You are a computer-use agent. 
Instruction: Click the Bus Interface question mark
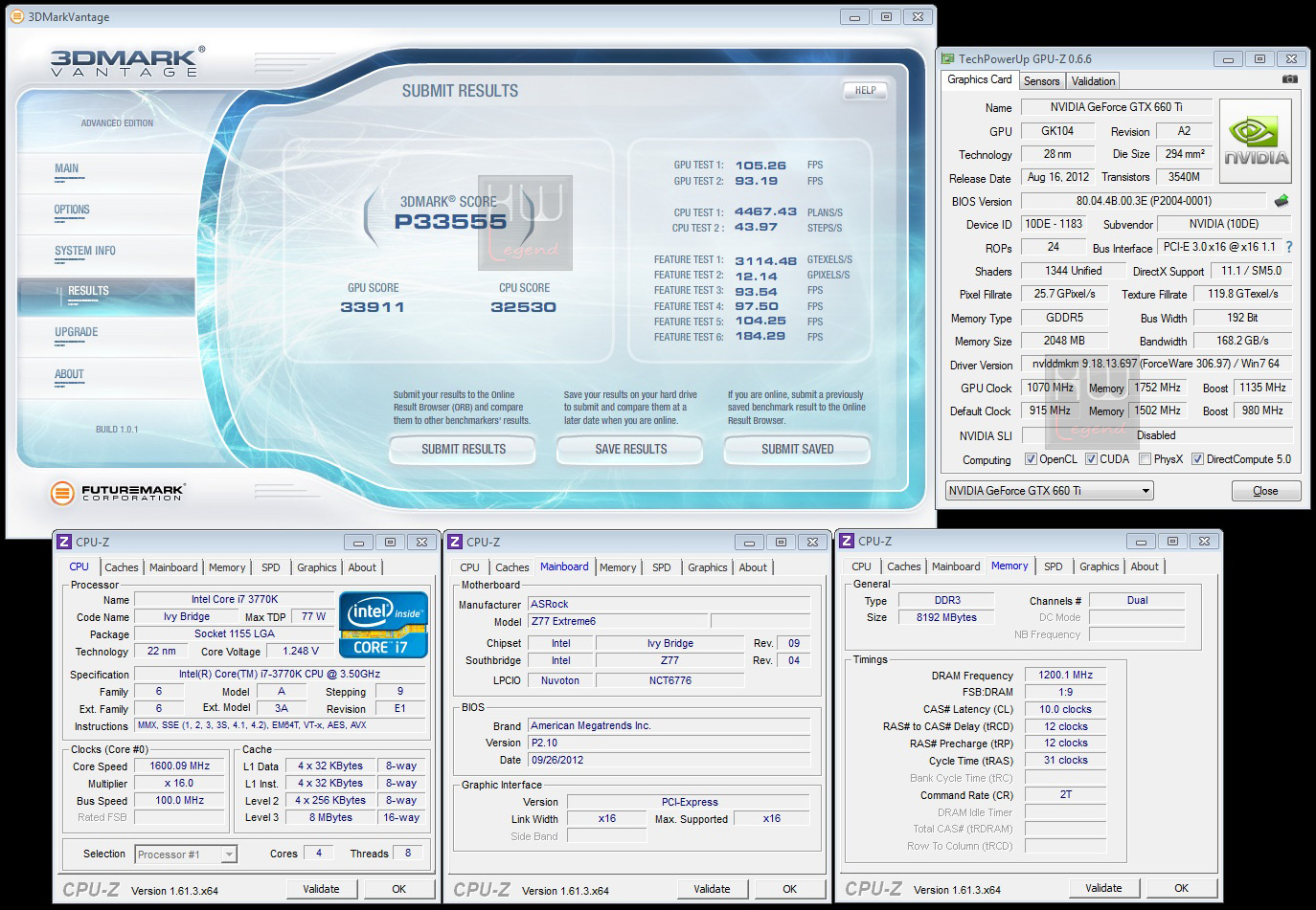[x=1289, y=247]
